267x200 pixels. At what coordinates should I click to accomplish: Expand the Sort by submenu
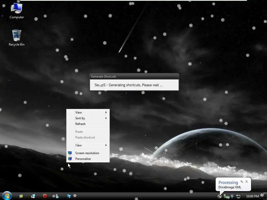tap(88, 118)
